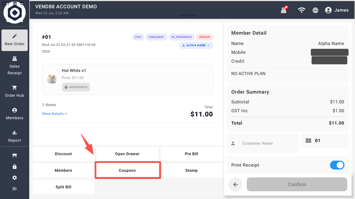The image size is (355, 199).
Task: Collapse sidebar with menu lines icon
Action: click(x=15, y=189)
